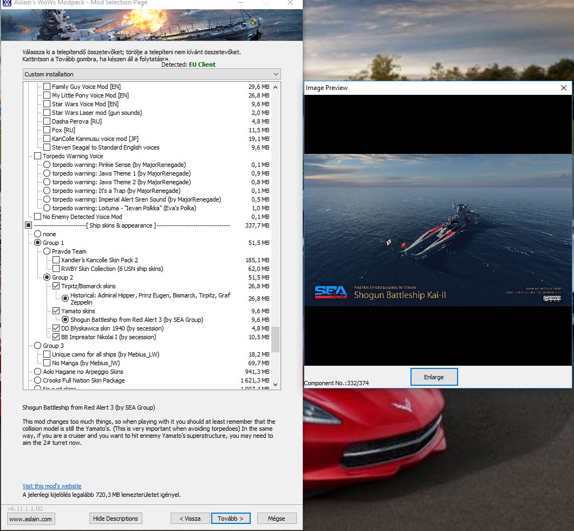The image size is (574, 531).
Task: Click the mod list scroll down arrow
Action: pyautogui.click(x=276, y=385)
